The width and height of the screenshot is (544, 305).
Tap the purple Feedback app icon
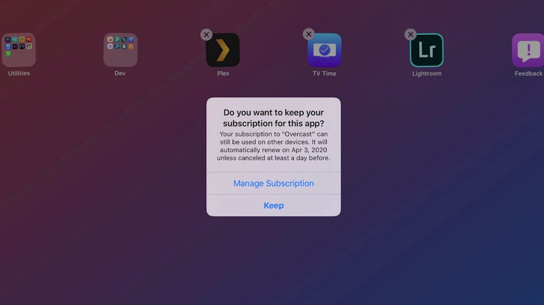(x=528, y=50)
